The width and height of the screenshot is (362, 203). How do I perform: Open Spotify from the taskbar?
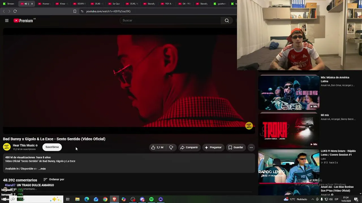click(x=151, y=199)
